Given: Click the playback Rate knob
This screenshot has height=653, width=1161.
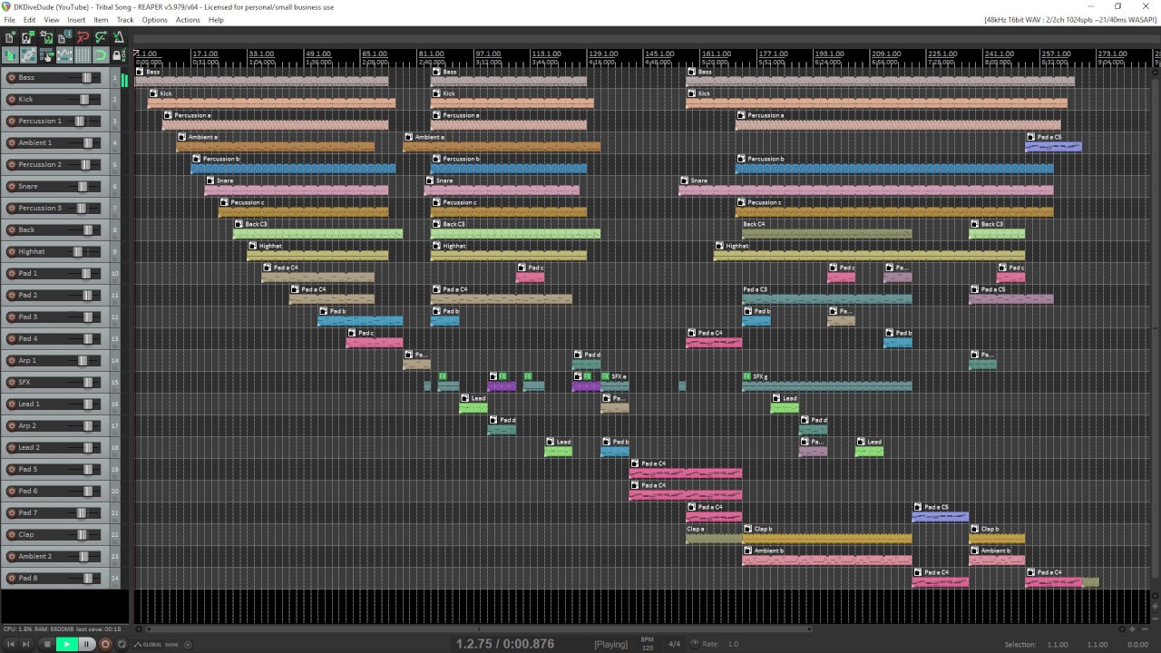Looking at the screenshot, I should click(x=695, y=644).
